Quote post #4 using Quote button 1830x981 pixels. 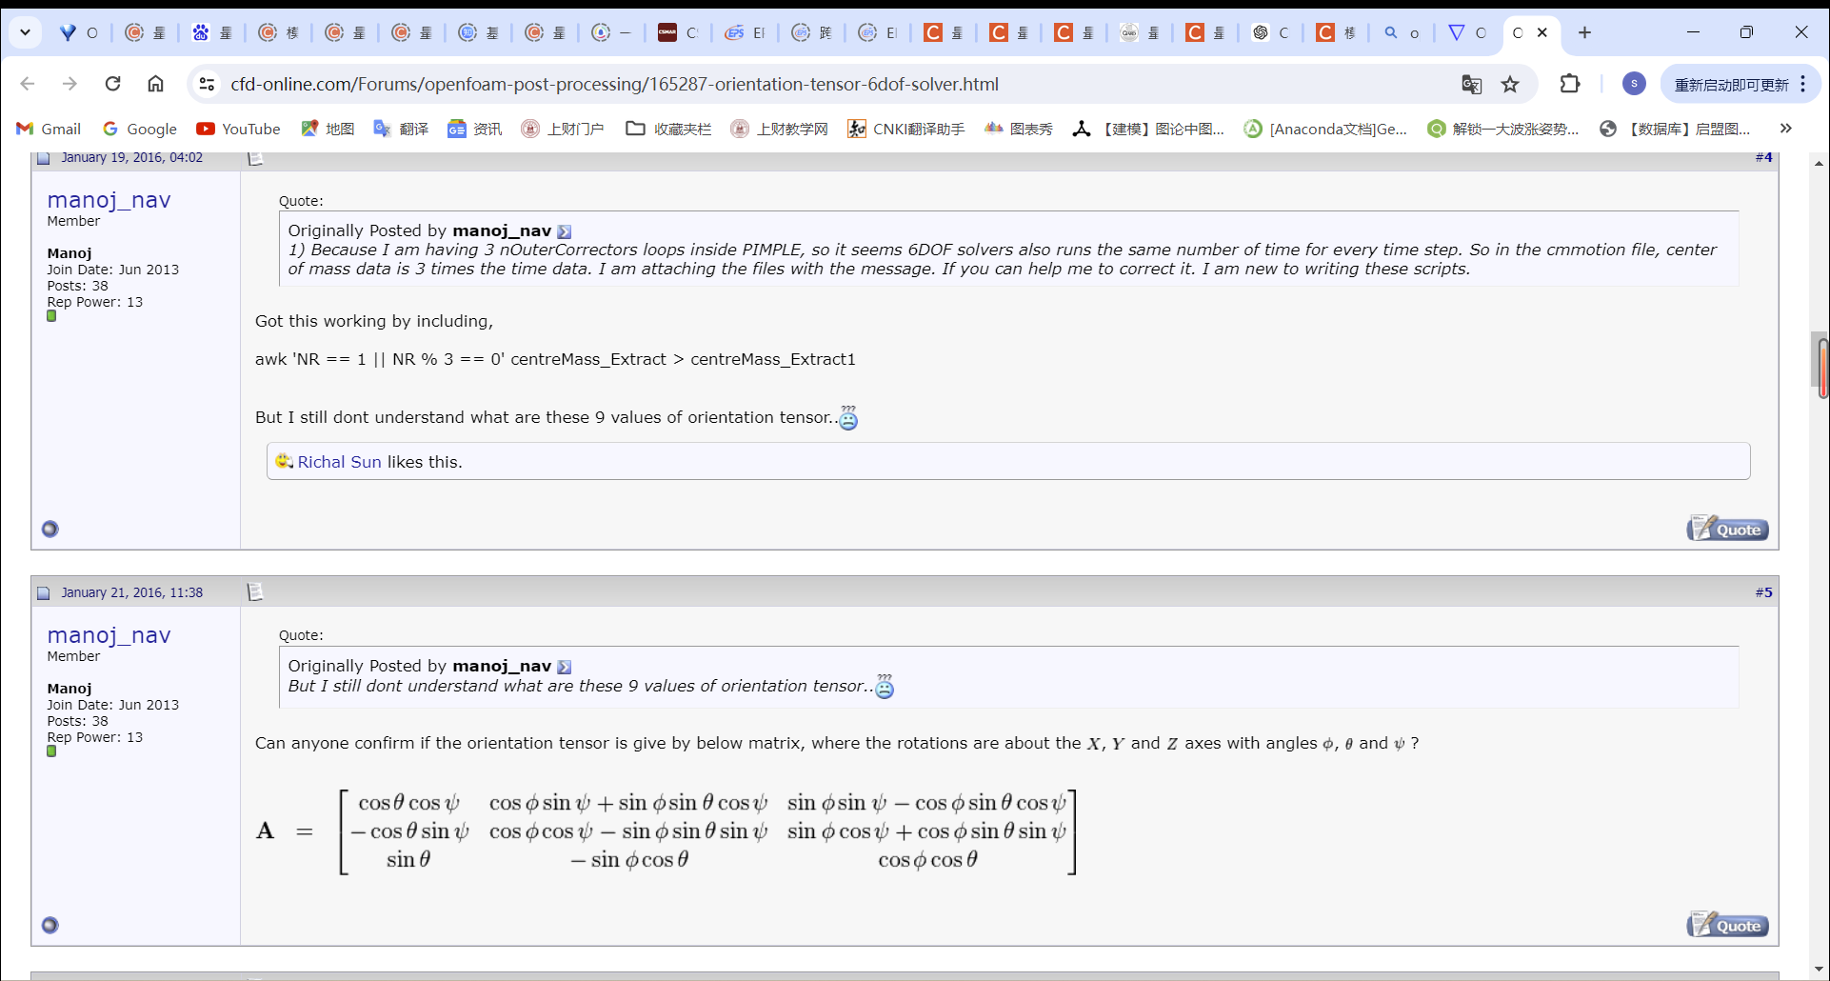[1727, 530]
